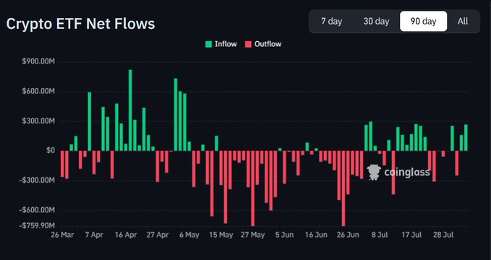Click the 26 Jun x-axis date
491x260 pixels.
(x=348, y=235)
